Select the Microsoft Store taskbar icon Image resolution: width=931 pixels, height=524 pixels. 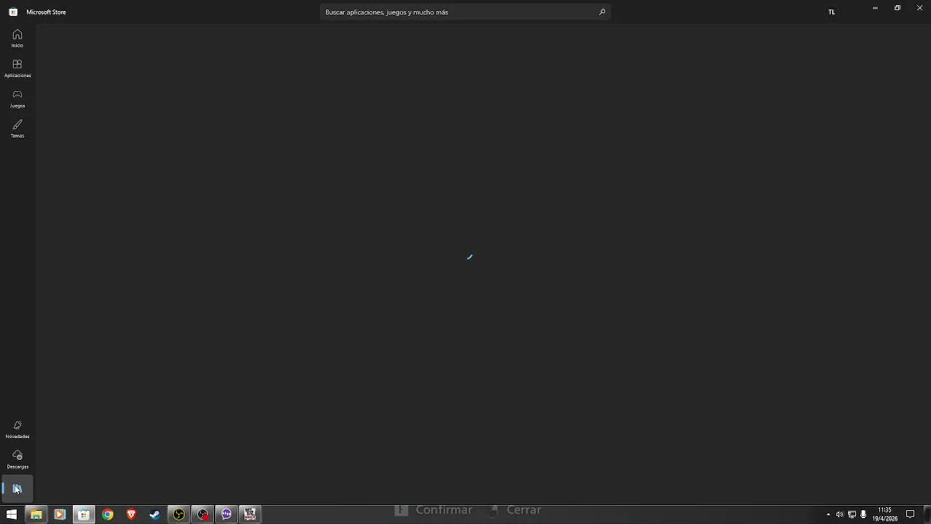click(84, 515)
